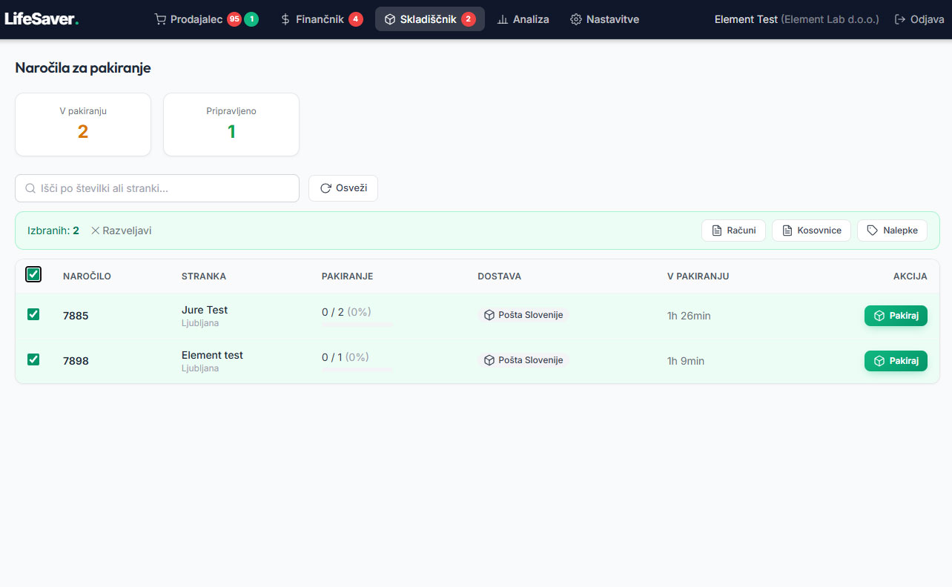Image resolution: width=952 pixels, height=587 pixels.
Task: Click the X icon beside Razveljavi
Action: pyautogui.click(x=95, y=231)
